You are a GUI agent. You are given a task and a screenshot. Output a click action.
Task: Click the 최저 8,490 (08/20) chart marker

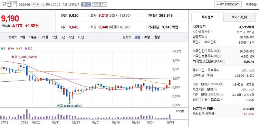69,106
